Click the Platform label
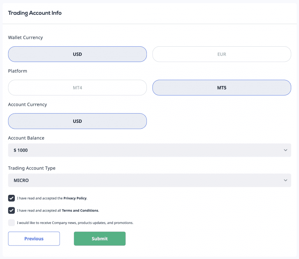The width and height of the screenshot is (299, 259). (18, 71)
